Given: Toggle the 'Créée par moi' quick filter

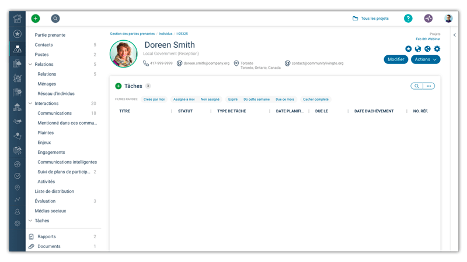Looking at the screenshot, I should (x=155, y=100).
